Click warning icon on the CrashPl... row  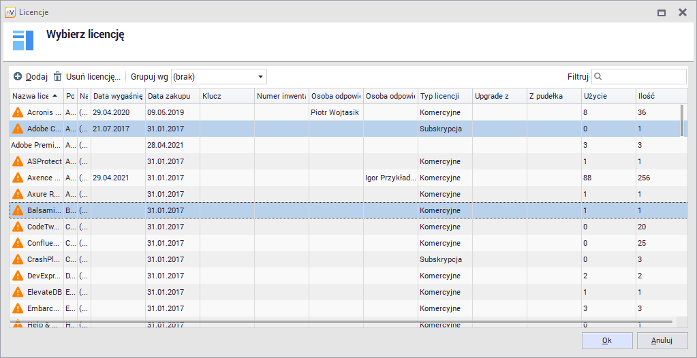18,259
